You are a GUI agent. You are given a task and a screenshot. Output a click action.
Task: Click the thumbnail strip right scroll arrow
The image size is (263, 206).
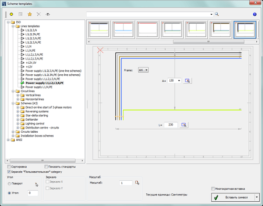pyautogui.click(x=257, y=42)
